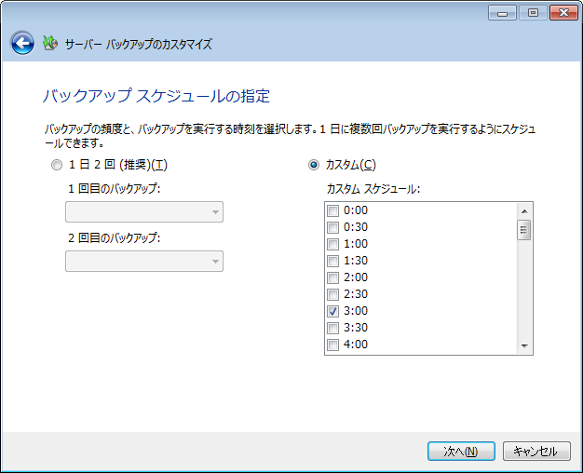Click the キャンセル button
The height and width of the screenshot is (473, 583).
click(x=536, y=451)
